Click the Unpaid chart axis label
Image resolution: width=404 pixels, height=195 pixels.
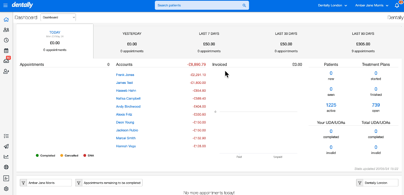pos(278,157)
